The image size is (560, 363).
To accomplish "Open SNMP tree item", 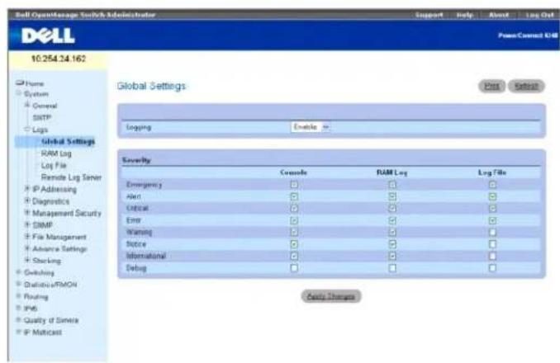I will point(42,225).
